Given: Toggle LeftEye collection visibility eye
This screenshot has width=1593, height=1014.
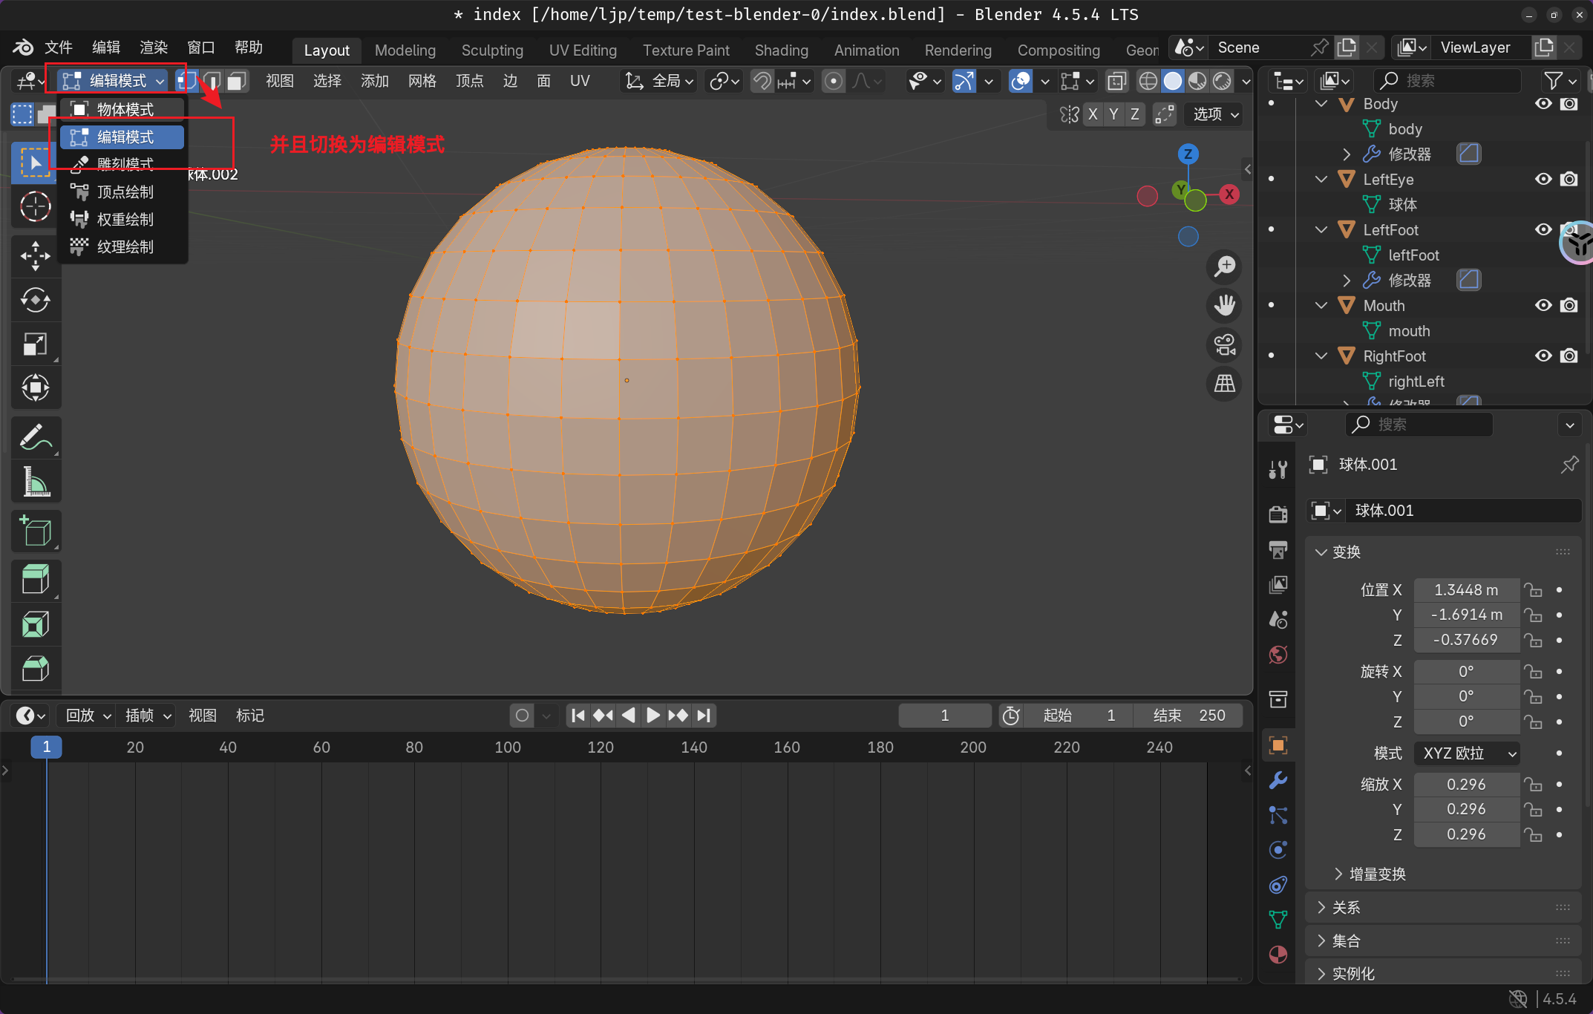Looking at the screenshot, I should click(x=1543, y=179).
